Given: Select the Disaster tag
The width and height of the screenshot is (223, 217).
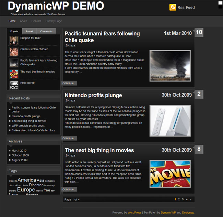Looking at the screenshot, I should [36, 185].
